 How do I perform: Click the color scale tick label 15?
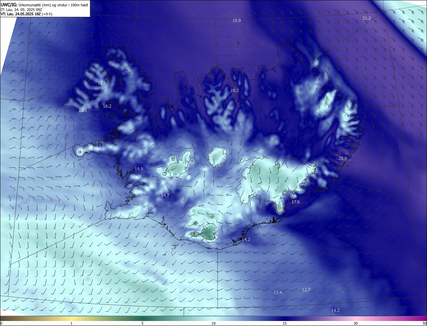[285, 323]
